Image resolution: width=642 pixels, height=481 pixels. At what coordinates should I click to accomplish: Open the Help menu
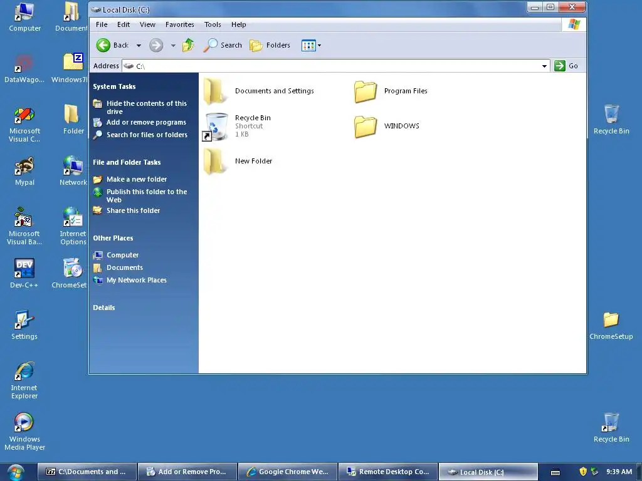(x=238, y=24)
